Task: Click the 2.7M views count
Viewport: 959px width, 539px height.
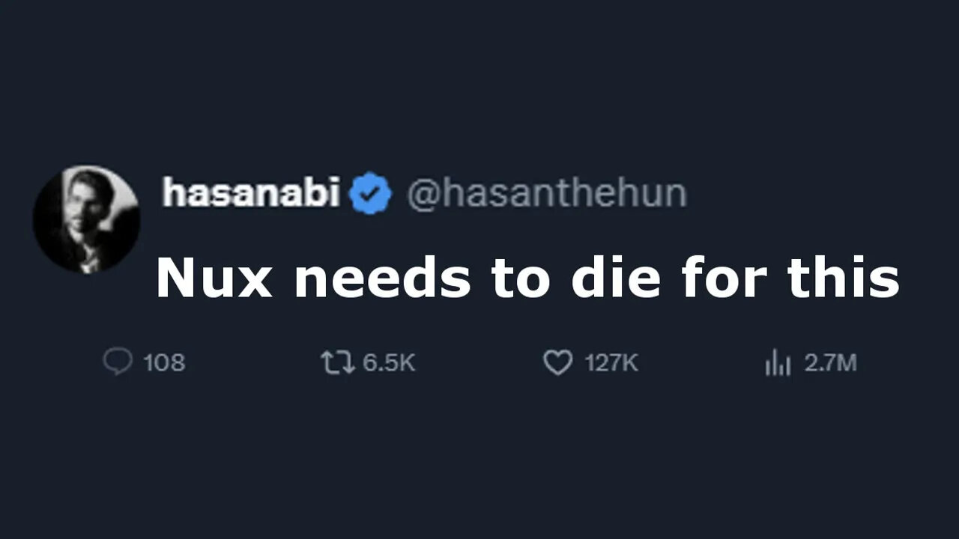Action: [x=830, y=363]
